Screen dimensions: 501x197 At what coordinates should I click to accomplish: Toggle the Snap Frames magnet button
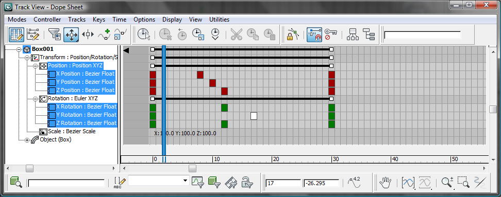314,34
